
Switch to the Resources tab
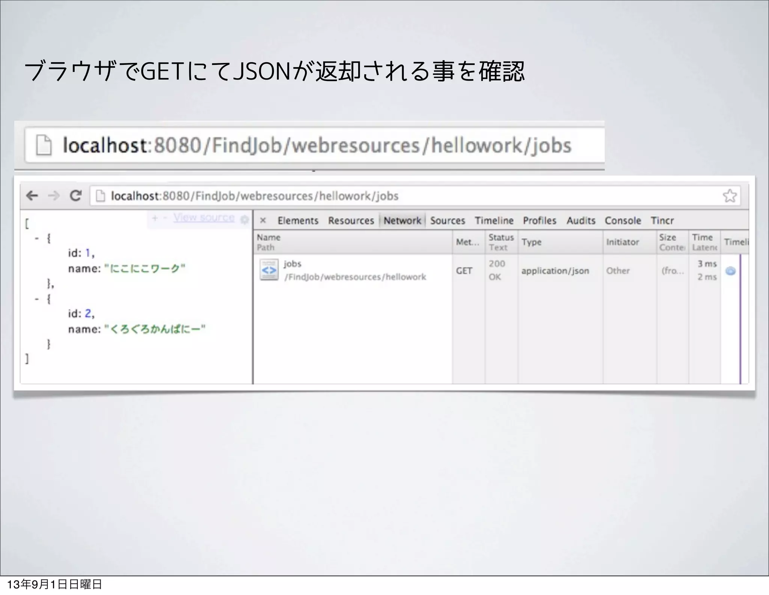351,220
